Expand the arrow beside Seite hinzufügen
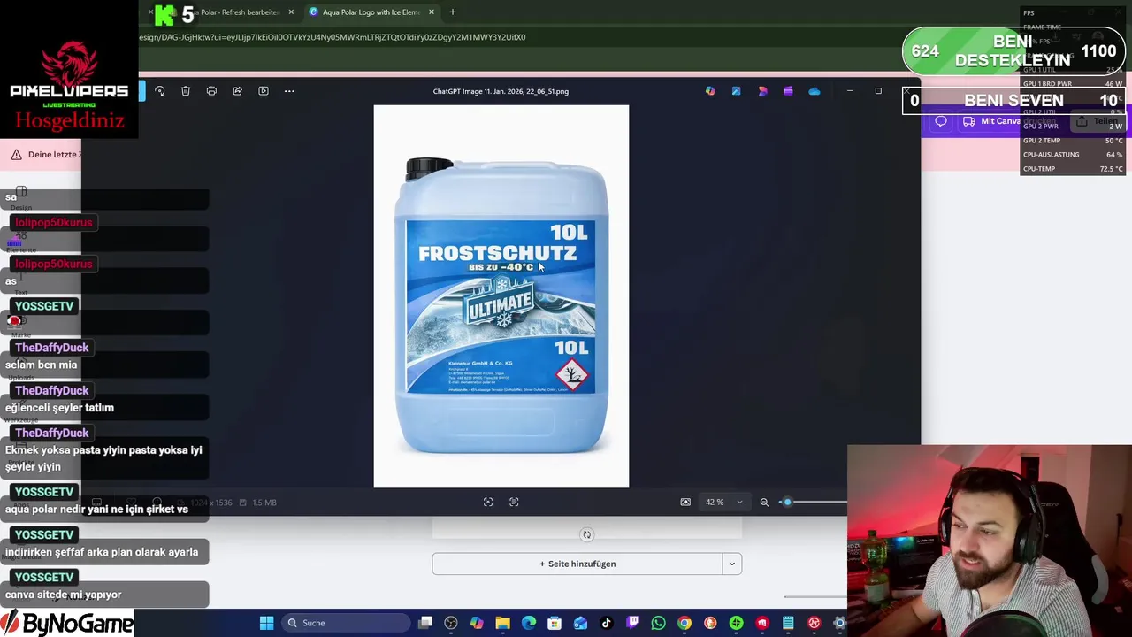The image size is (1132, 637). (x=732, y=564)
